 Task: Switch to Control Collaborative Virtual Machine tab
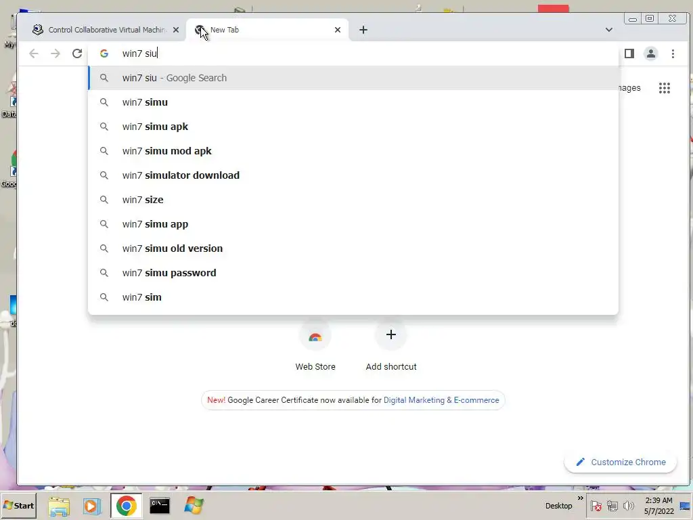pos(106,30)
